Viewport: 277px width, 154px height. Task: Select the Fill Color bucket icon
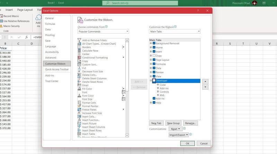pos(79,89)
